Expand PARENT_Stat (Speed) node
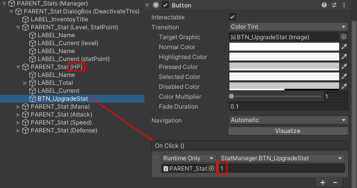357x188 pixels. [x=18, y=123]
